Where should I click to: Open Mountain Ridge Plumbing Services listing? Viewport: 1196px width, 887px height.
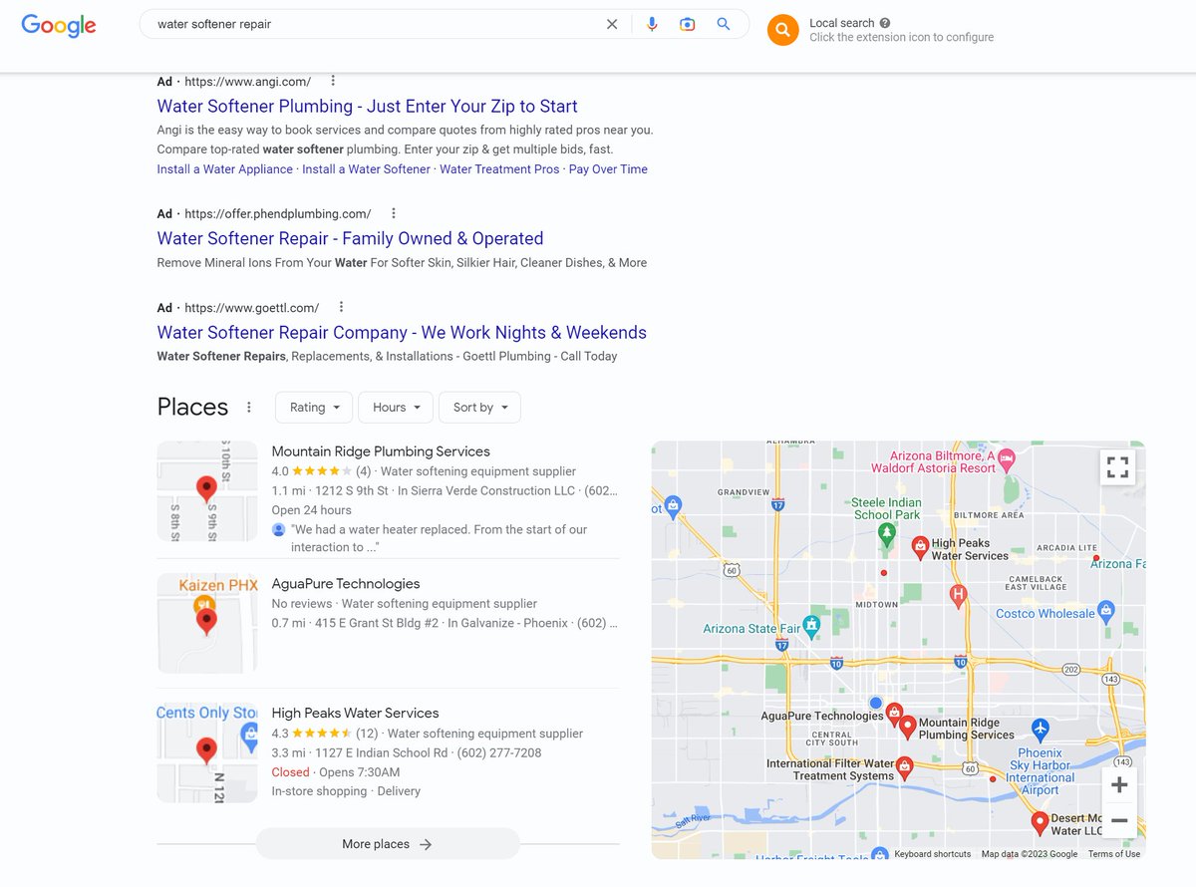point(381,451)
